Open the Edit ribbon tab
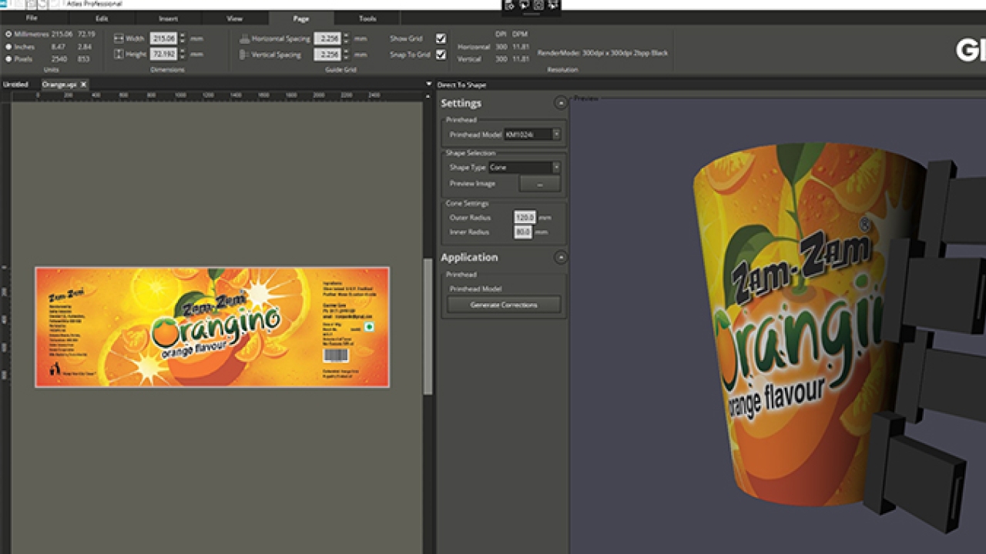The height and width of the screenshot is (554, 986). pos(102,18)
